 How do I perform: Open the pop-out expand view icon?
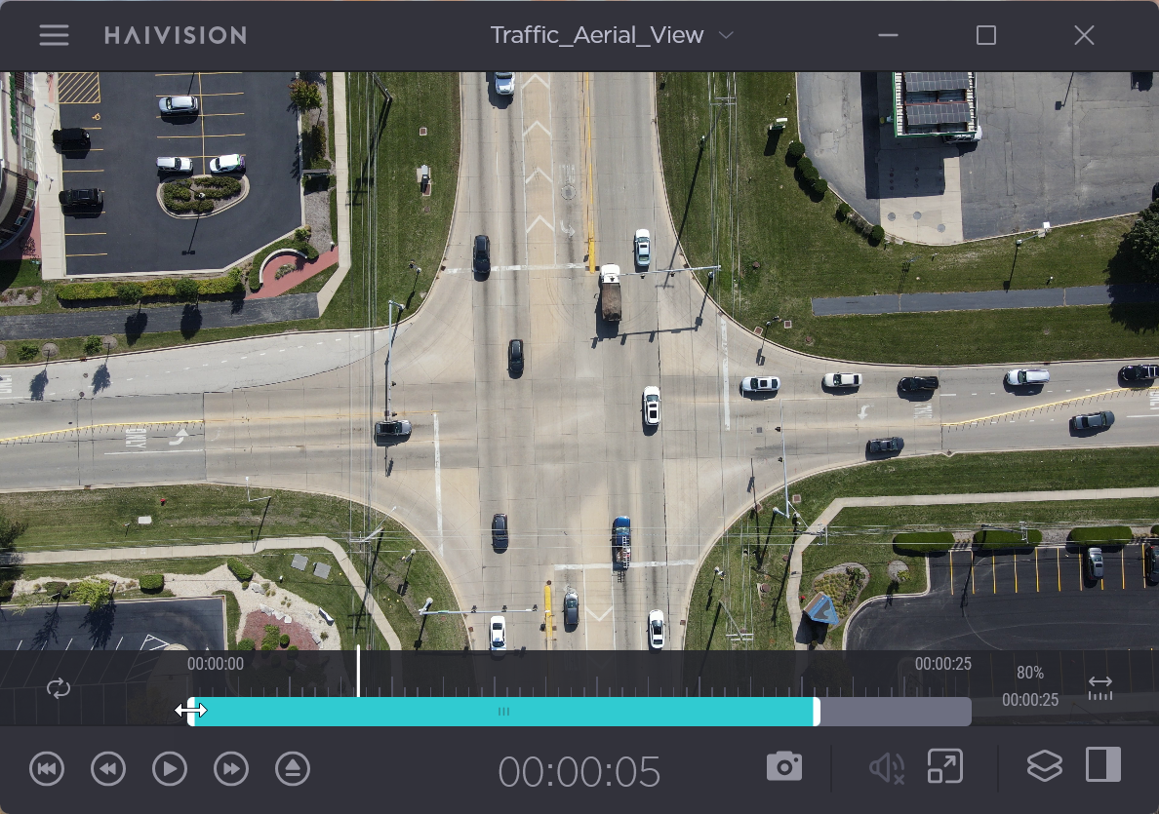944,766
